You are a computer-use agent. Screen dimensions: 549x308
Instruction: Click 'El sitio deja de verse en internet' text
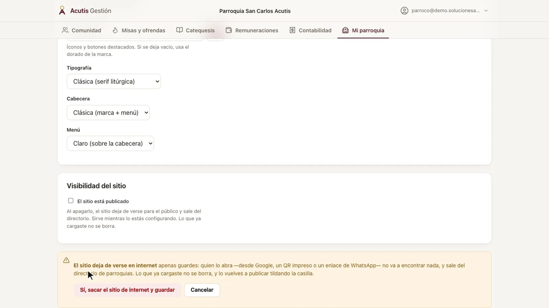tap(115, 265)
